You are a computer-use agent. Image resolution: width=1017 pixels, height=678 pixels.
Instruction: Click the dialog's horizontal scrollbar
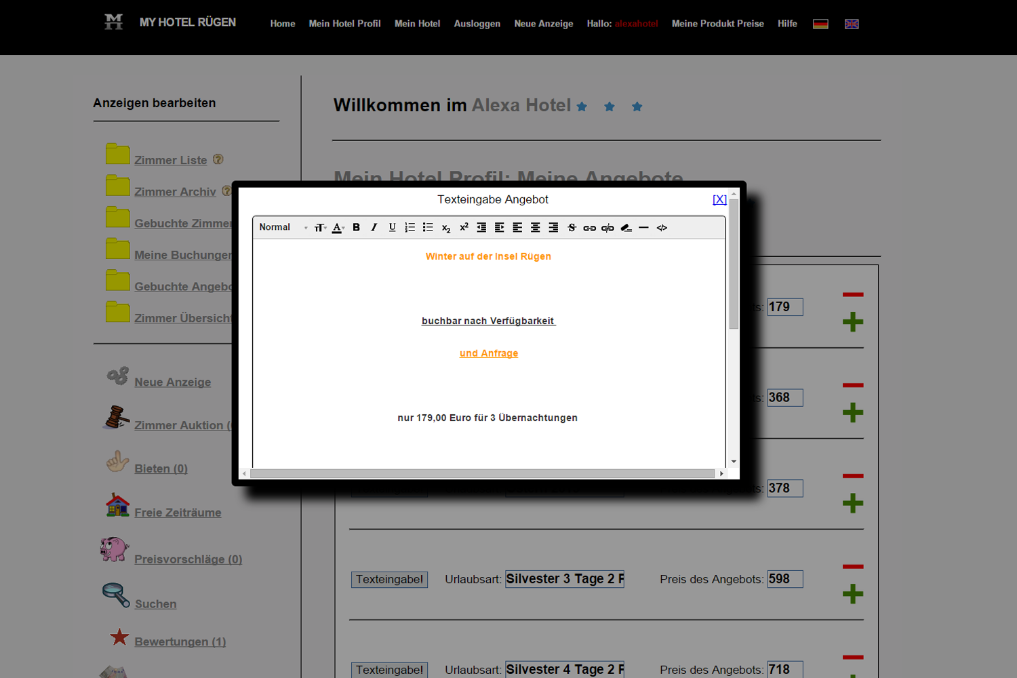coord(482,473)
